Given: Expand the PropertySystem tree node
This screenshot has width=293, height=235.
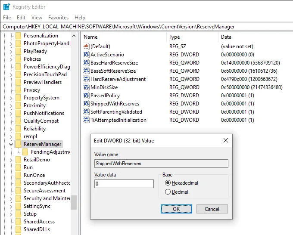Looking at the screenshot, I should (x=11, y=98).
